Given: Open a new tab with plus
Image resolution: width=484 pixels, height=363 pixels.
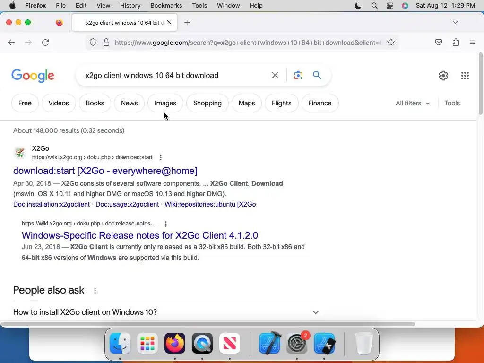Looking at the screenshot, I should [187, 23].
